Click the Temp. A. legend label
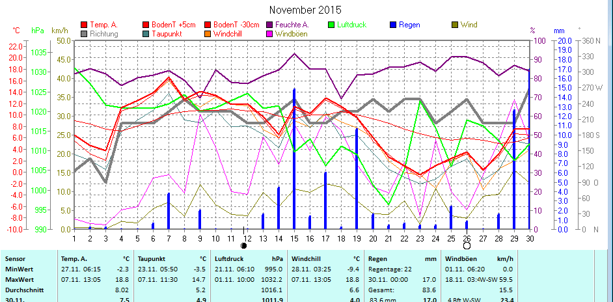The width and height of the screenshot is (613, 302). pos(103,25)
